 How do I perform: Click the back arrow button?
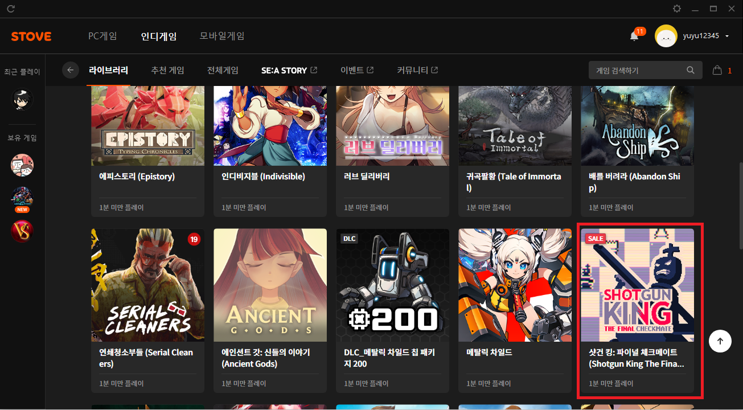pos(71,70)
